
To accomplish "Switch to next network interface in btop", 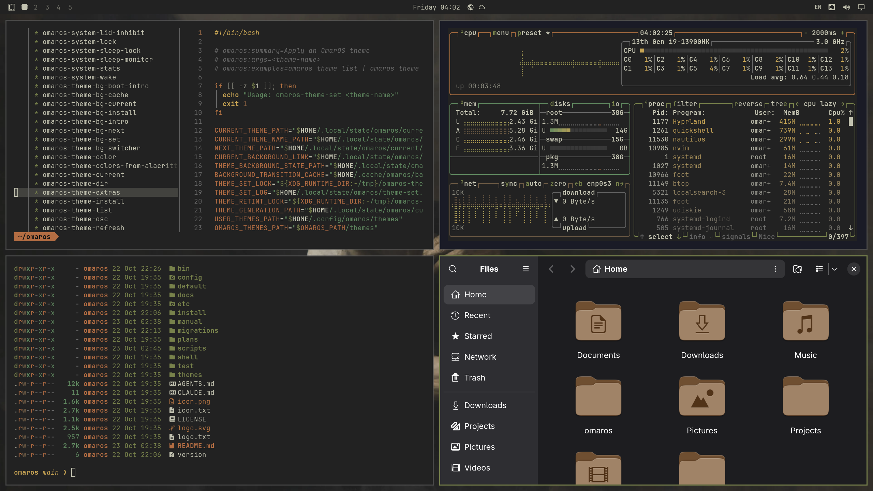I will pos(620,183).
